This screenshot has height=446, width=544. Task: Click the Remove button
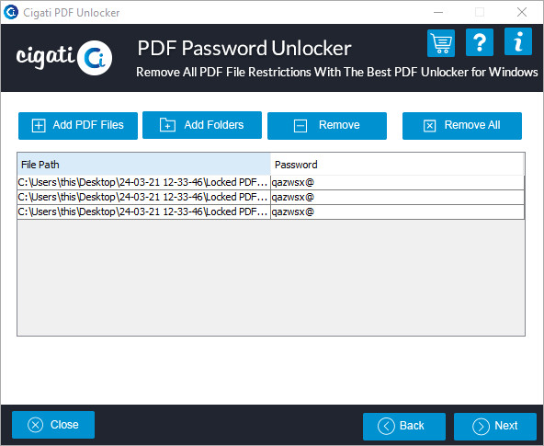(x=327, y=126)
